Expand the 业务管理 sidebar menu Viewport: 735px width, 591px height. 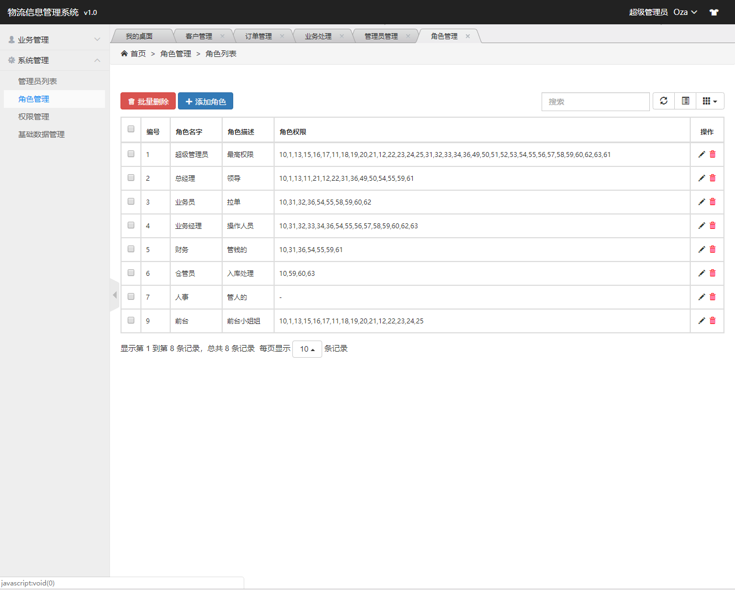pyautogui.click(x=54, y=40)
